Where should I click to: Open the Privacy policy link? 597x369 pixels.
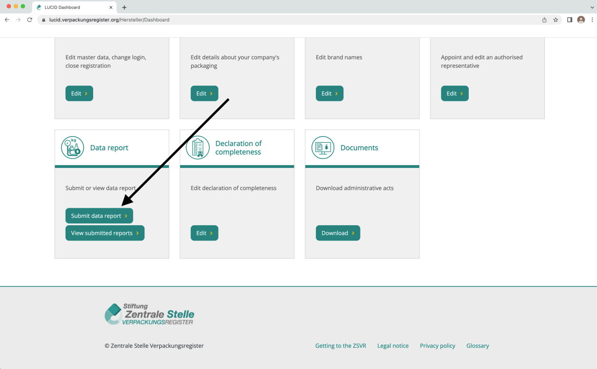point(437,346)
